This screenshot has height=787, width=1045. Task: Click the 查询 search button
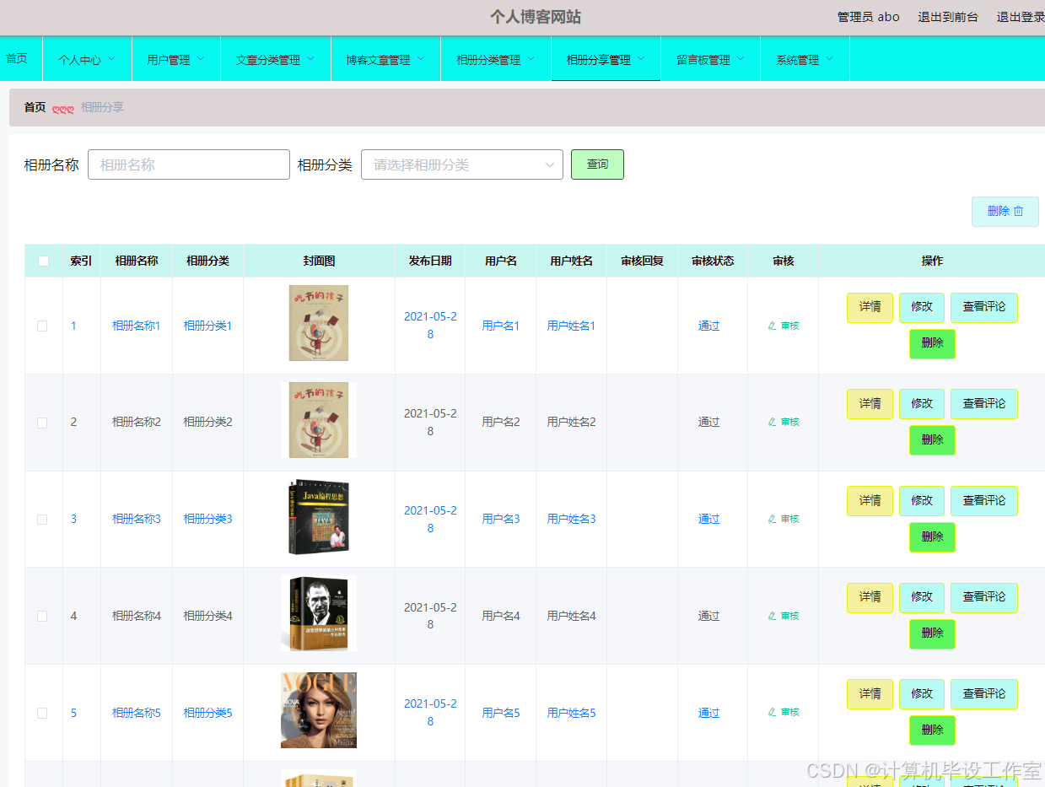pos(597,164)
